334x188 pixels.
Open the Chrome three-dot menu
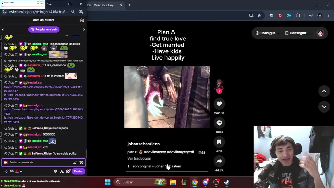(x=329, y=15)
